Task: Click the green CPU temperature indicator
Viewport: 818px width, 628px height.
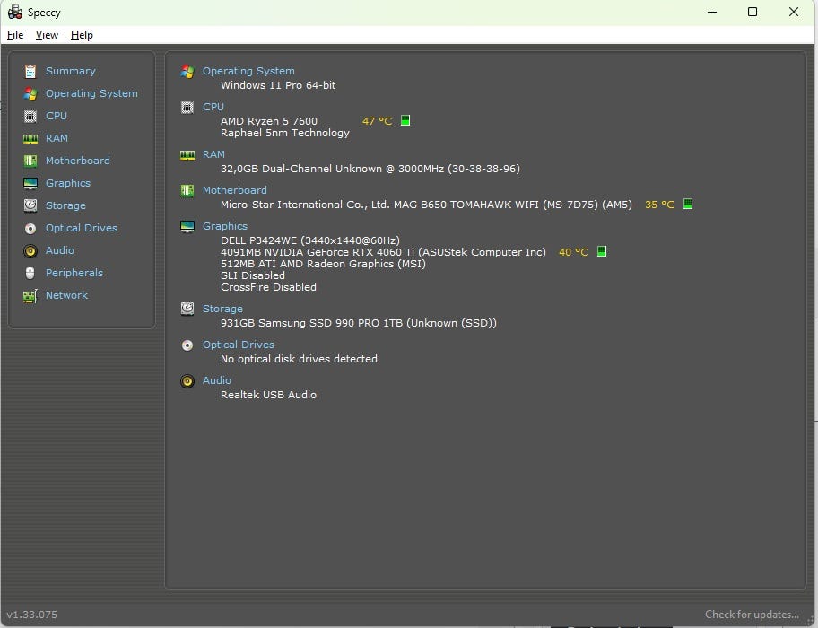Action: (x=405, y=120)
